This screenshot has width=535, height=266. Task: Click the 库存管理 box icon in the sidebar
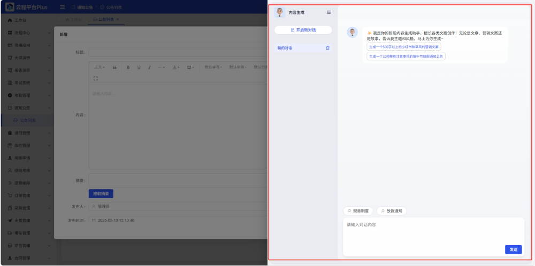pyautogui.click(x=10, y=145)
